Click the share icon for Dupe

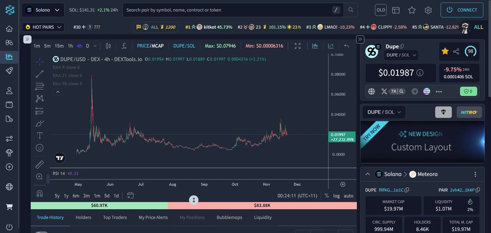click(456, 52)
